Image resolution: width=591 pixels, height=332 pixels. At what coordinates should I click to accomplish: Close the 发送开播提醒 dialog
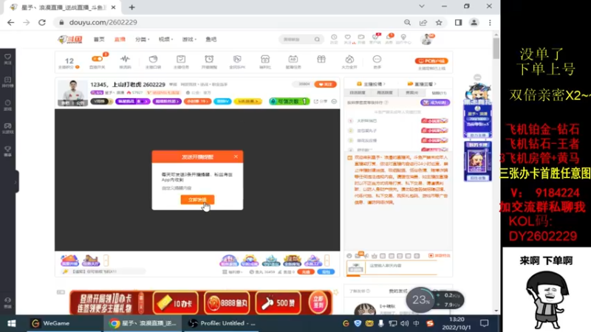[236, 156]
